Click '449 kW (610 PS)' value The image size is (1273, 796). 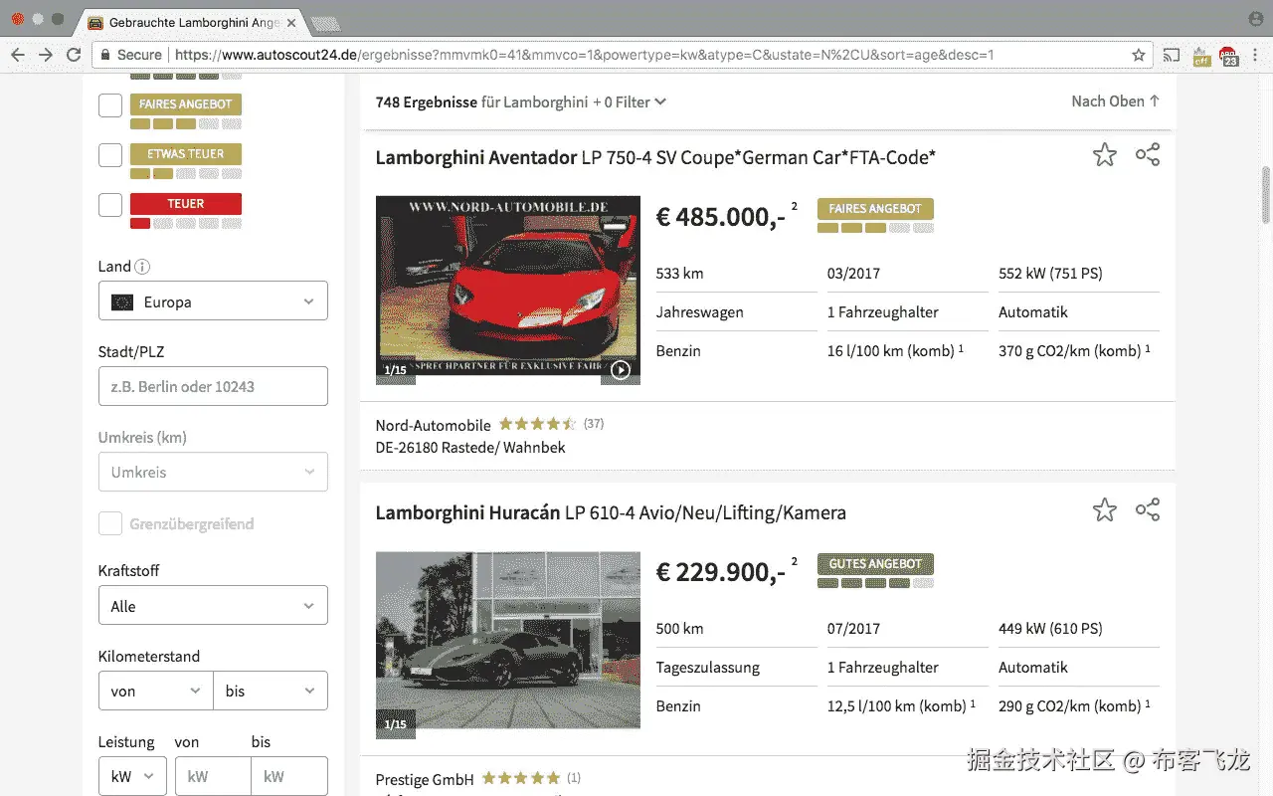[x=1050, y=628]
